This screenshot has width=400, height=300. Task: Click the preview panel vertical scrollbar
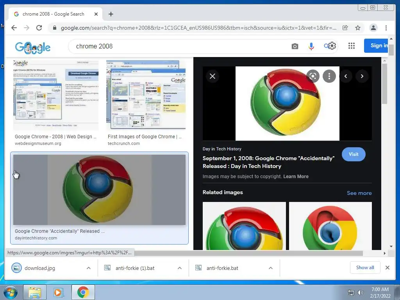384,84
